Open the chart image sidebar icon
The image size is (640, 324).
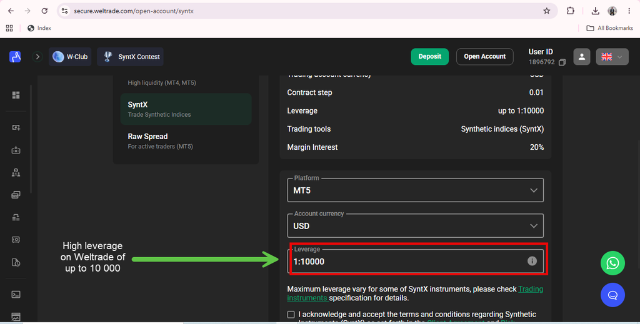16,317
